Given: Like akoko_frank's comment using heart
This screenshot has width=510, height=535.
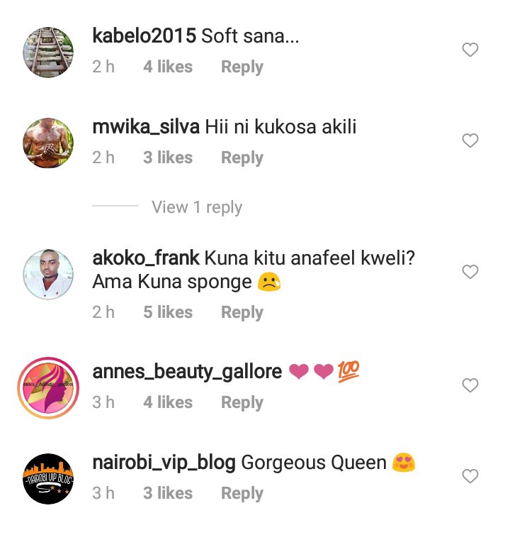Looking at the screenshot, I should coord(470,272).
